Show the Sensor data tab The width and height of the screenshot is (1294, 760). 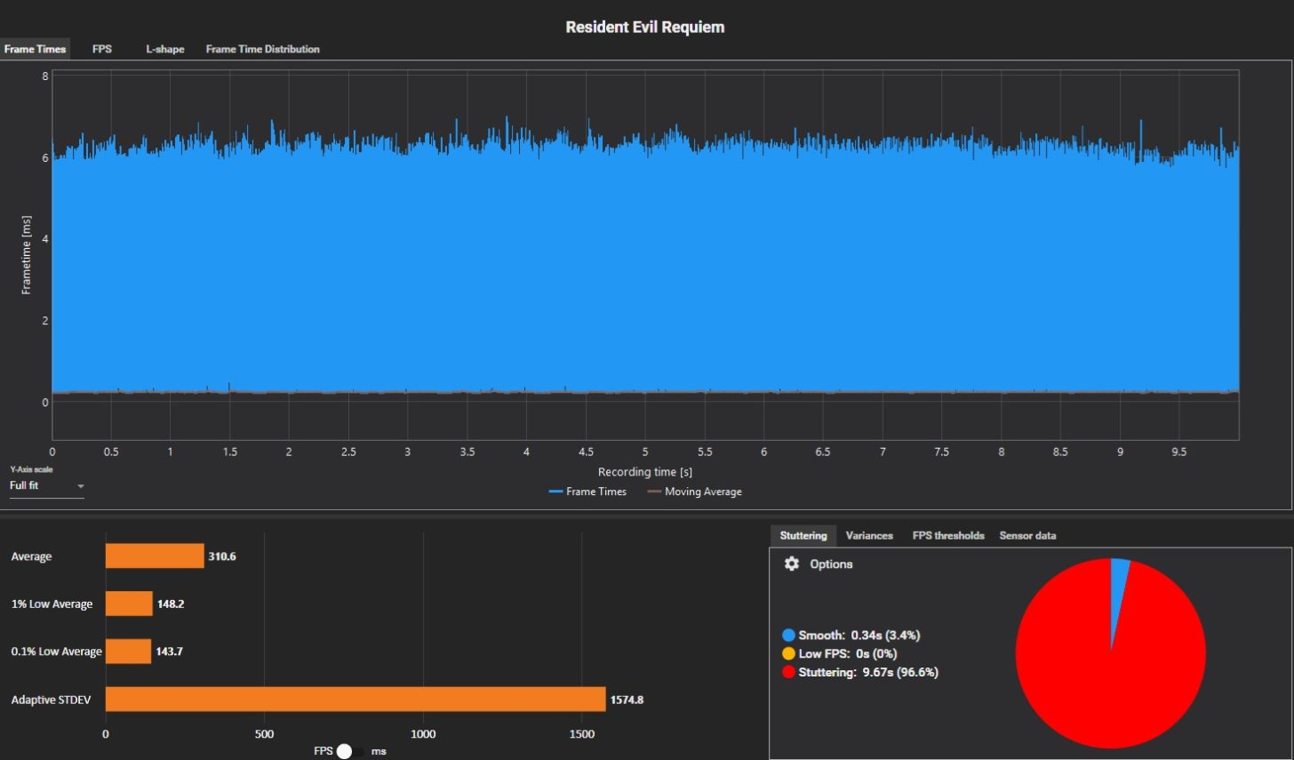click(x=1027, y=535)
